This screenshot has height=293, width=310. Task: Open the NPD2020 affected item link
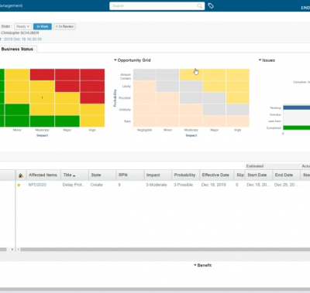click(x=37, y=185)
